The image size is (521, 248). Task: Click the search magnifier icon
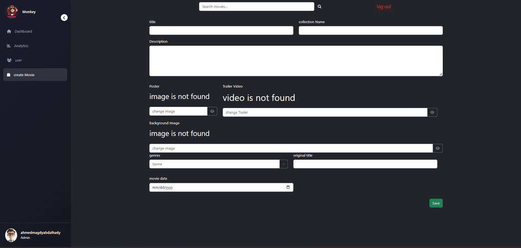tap(320, 7)
